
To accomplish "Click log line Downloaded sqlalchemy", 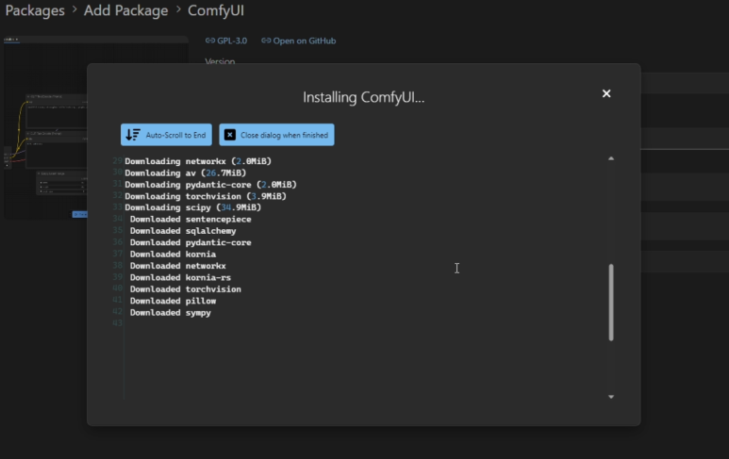I will [183, 231].
